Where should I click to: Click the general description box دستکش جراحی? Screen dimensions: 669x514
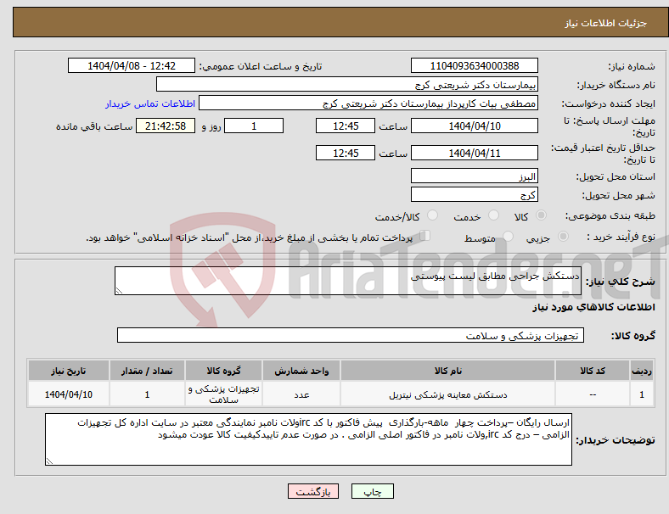348,281
